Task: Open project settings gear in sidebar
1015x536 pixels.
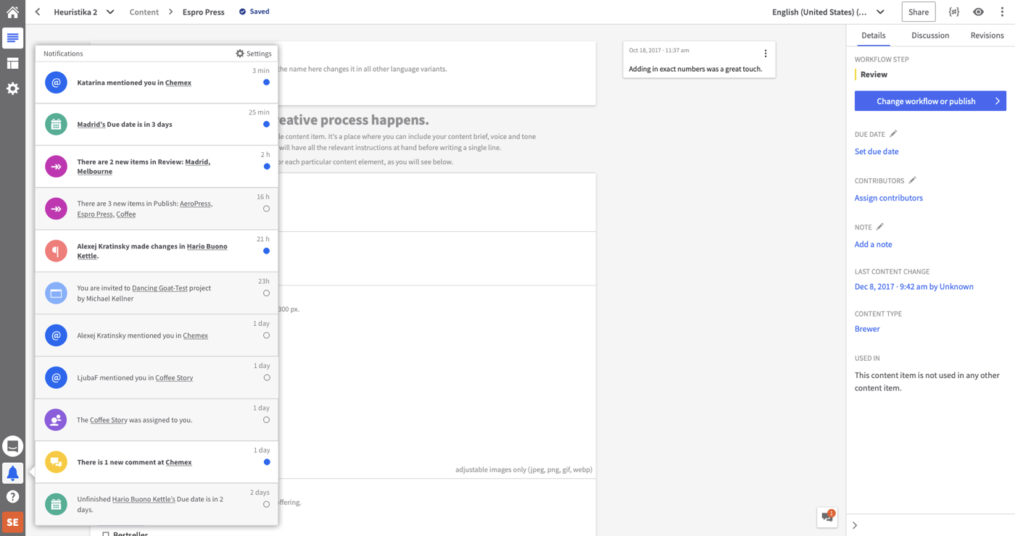Action: click(x=12, y=88)
